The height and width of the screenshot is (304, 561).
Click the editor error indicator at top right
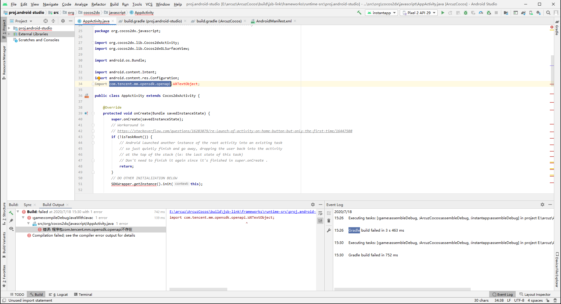point(552,27)
